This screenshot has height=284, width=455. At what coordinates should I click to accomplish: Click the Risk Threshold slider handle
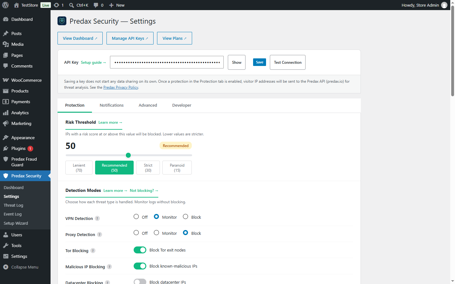pyautogui.click(x=128, y=155)
